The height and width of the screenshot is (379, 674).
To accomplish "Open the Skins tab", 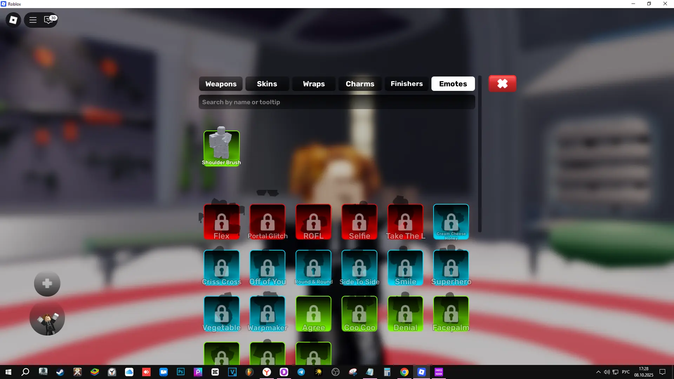I will pos(267,84).
